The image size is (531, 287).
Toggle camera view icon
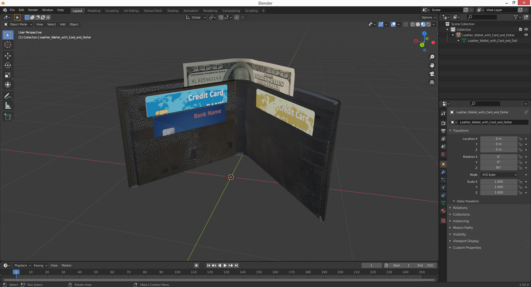click(432, 74)
